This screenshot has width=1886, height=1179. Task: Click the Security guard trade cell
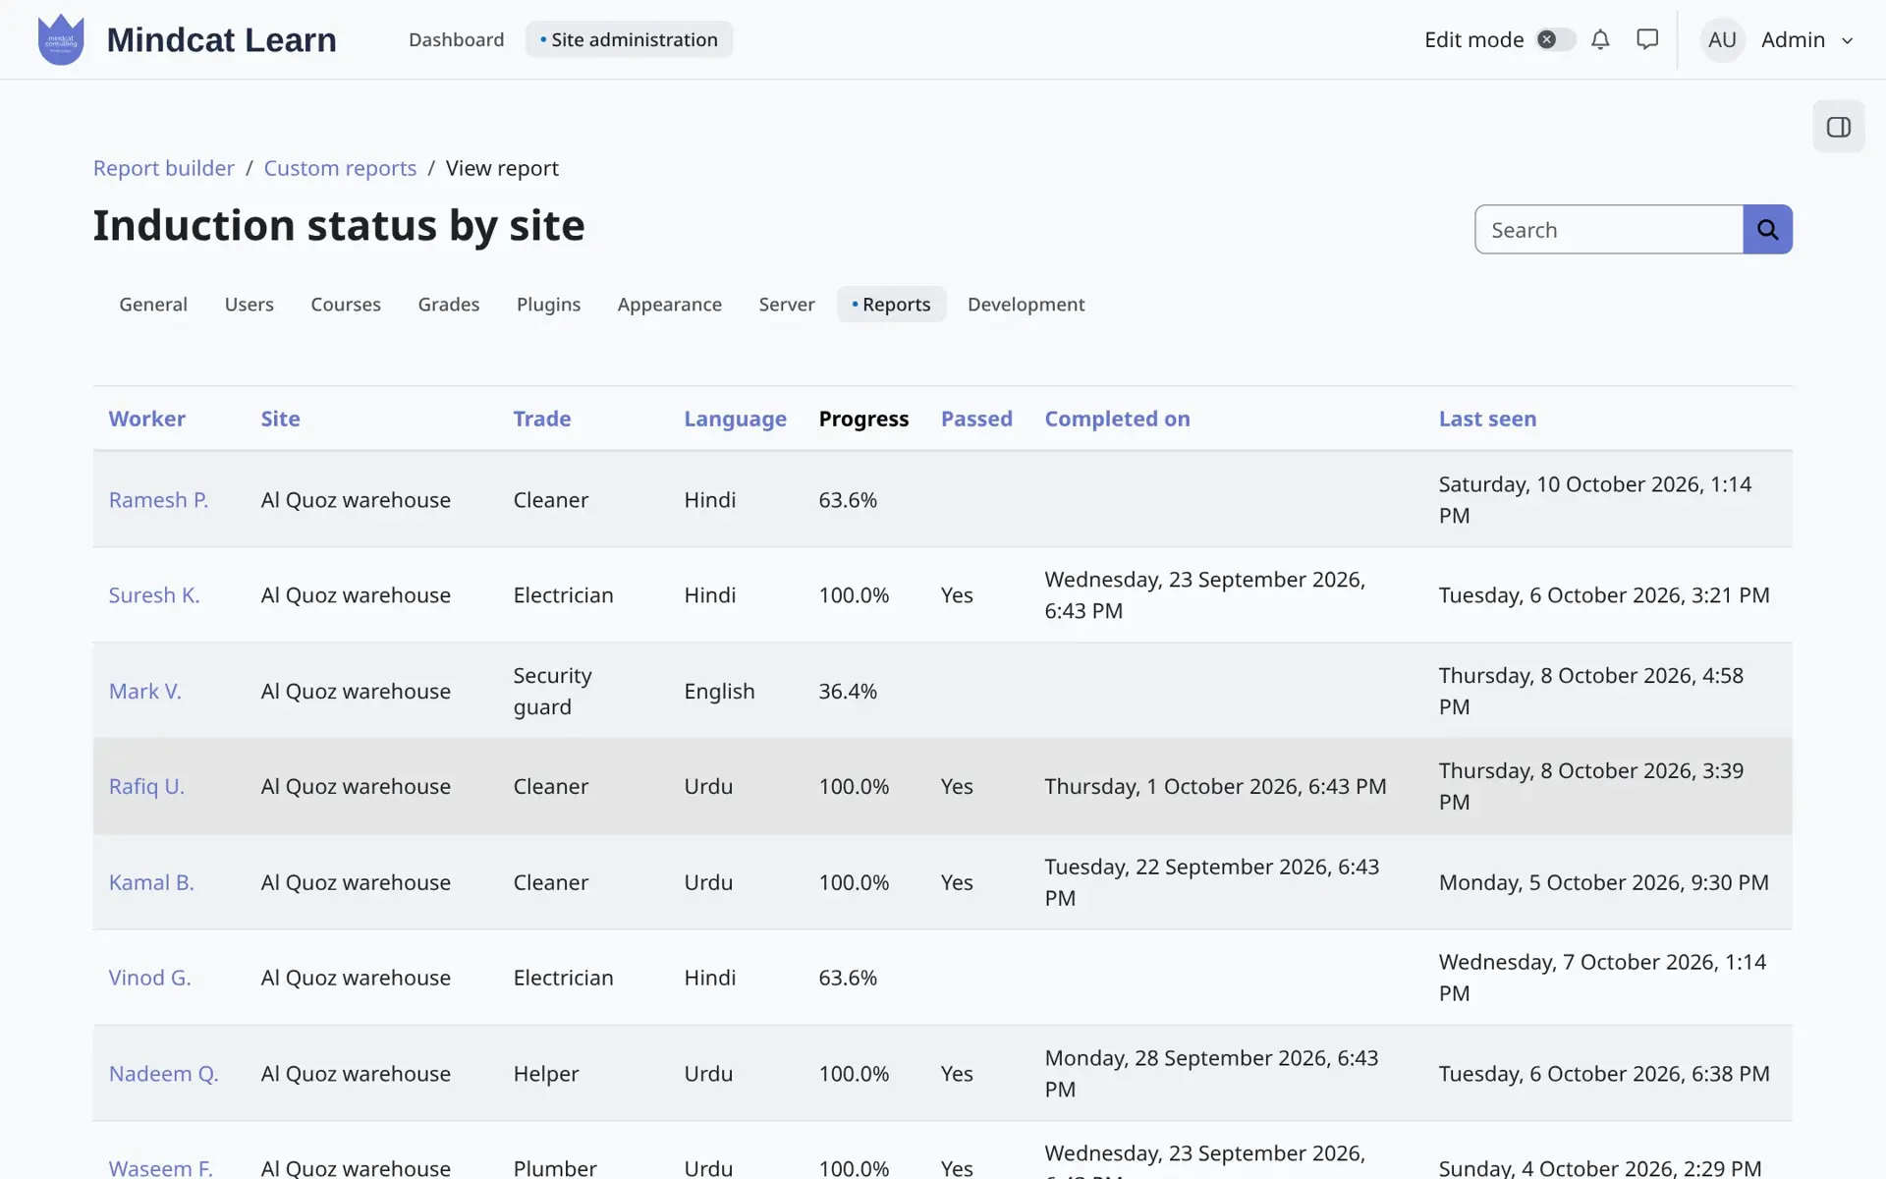pyautogui.click(x=553, y=692)
